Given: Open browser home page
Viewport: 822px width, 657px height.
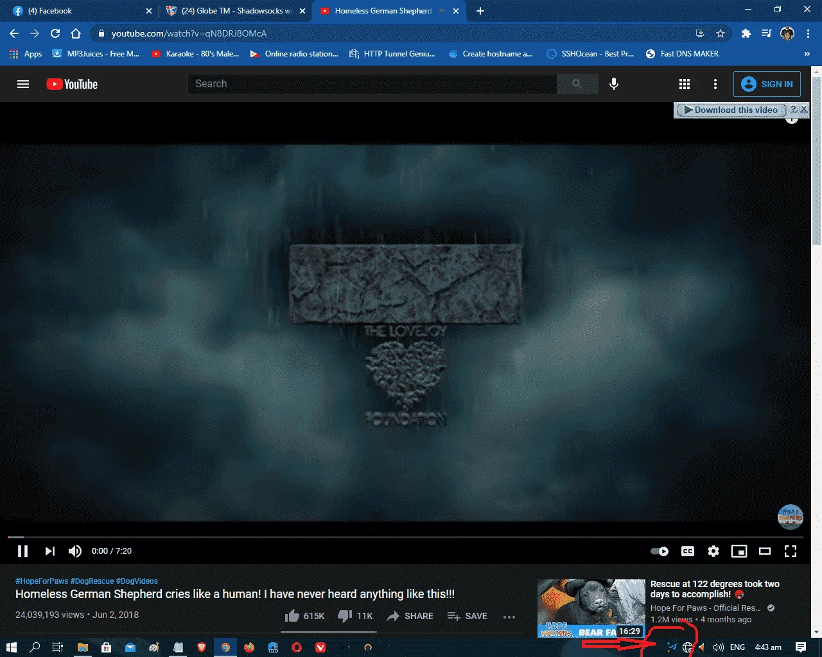Looking at the screenshot, I should tap(76, 33).
